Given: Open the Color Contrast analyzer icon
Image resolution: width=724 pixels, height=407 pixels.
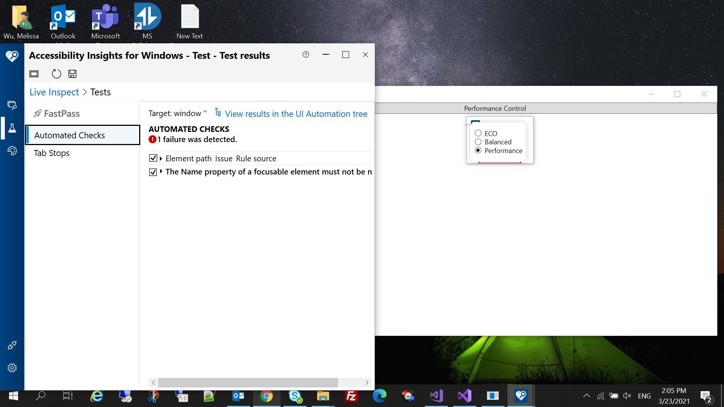Looking at the screenshot, I should [12, 151].
